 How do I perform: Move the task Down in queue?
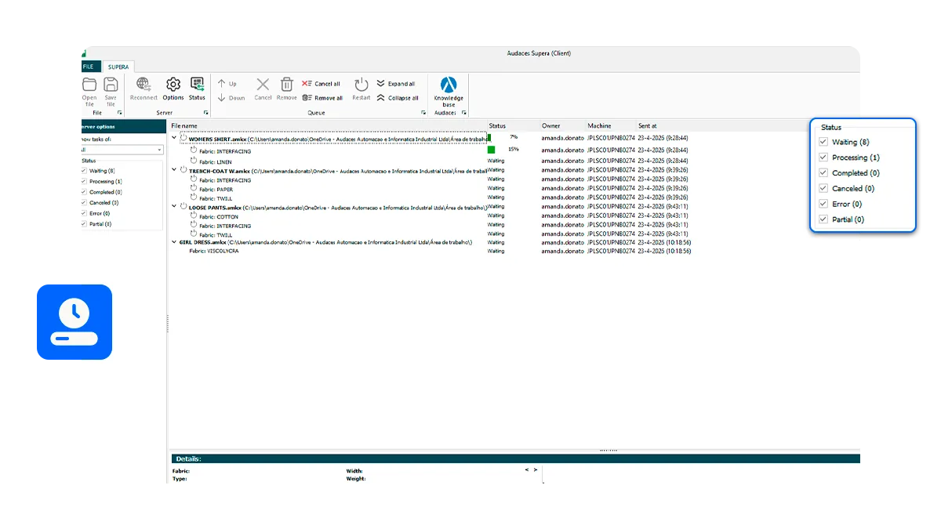coord(231,98)
